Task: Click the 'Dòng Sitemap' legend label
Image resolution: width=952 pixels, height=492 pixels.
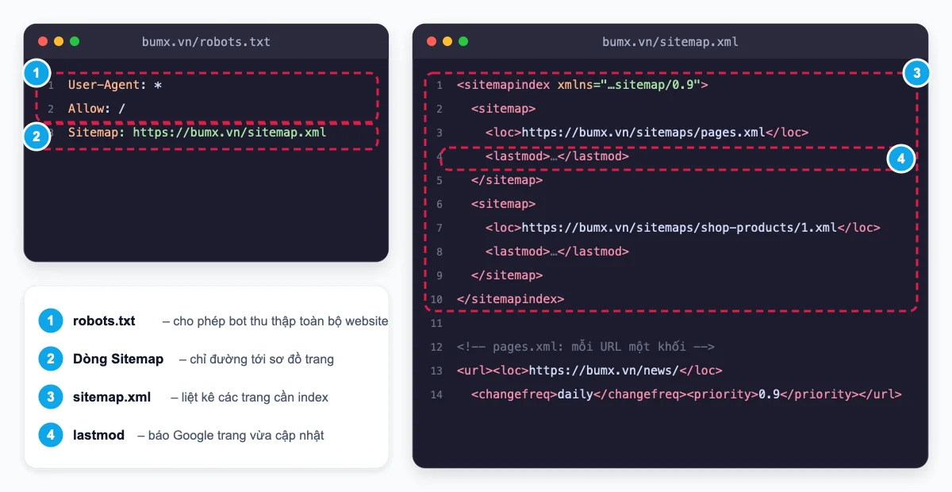Action: [118, 359]
